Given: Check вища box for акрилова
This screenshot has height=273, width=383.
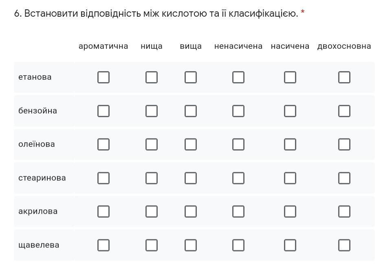Looking at the screenshot, I should tap(191, 212).
